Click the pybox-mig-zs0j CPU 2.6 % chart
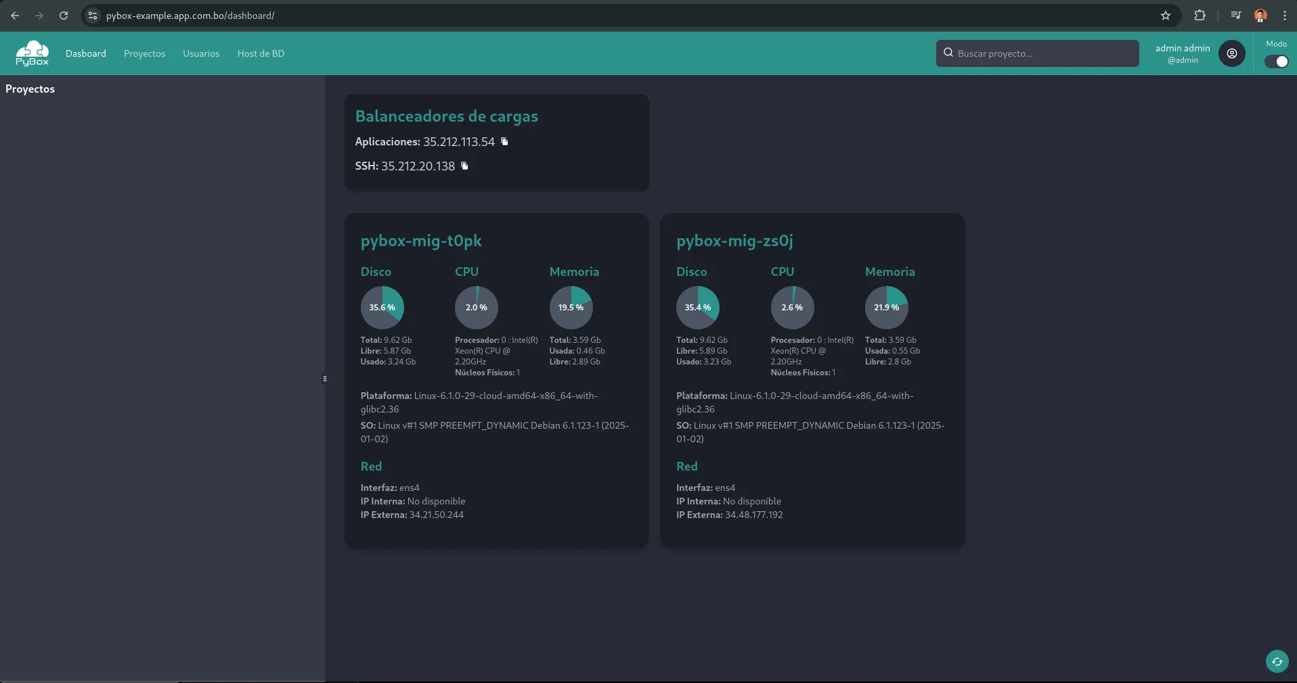 [x=793, y=307]
